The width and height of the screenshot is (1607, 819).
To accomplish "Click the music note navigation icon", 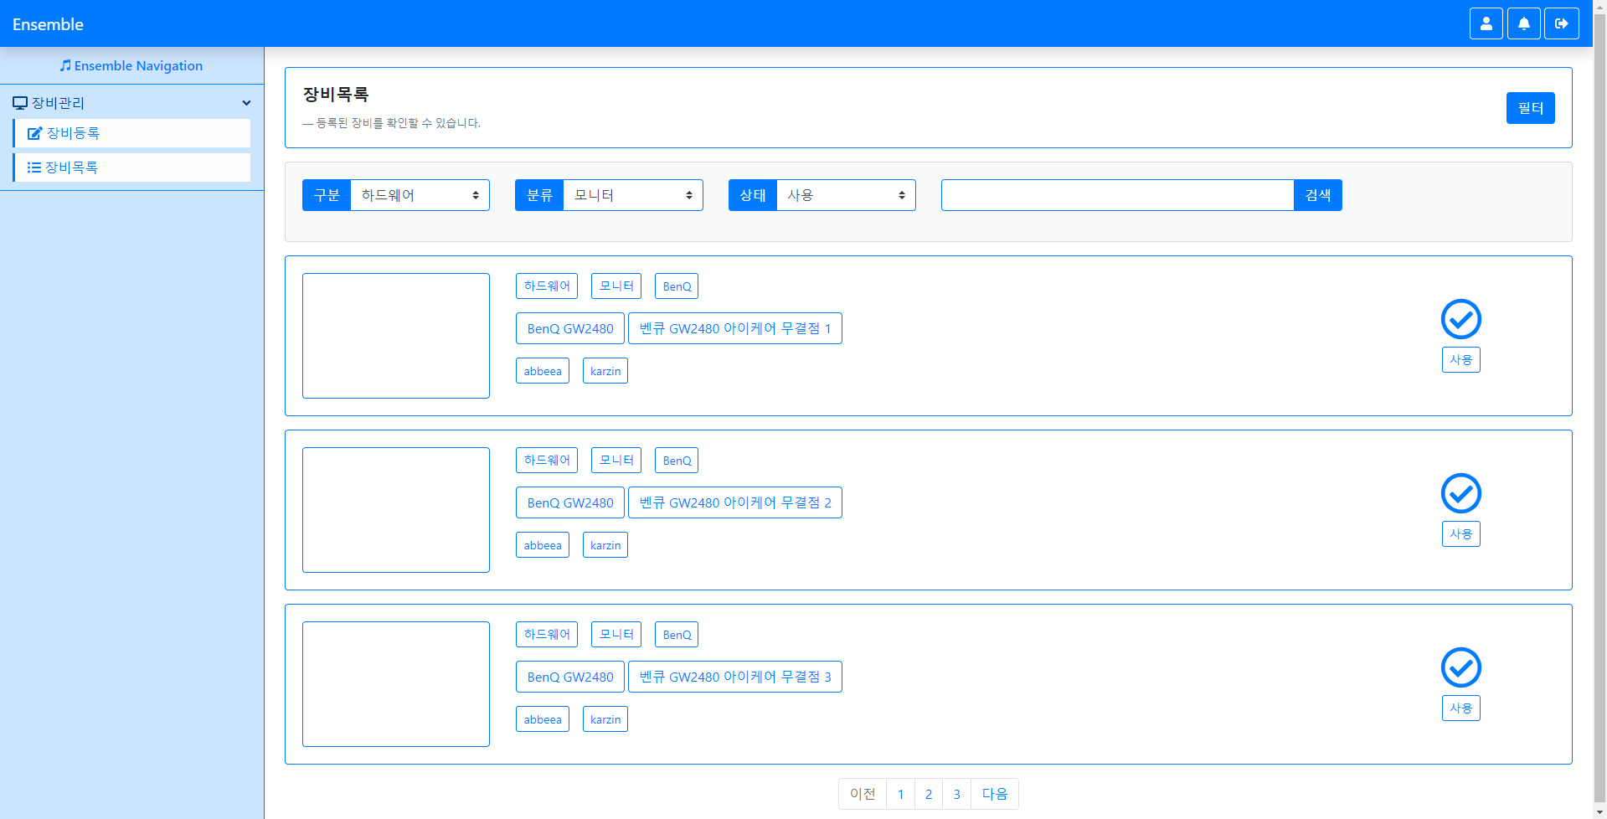I will click(65, 65).
